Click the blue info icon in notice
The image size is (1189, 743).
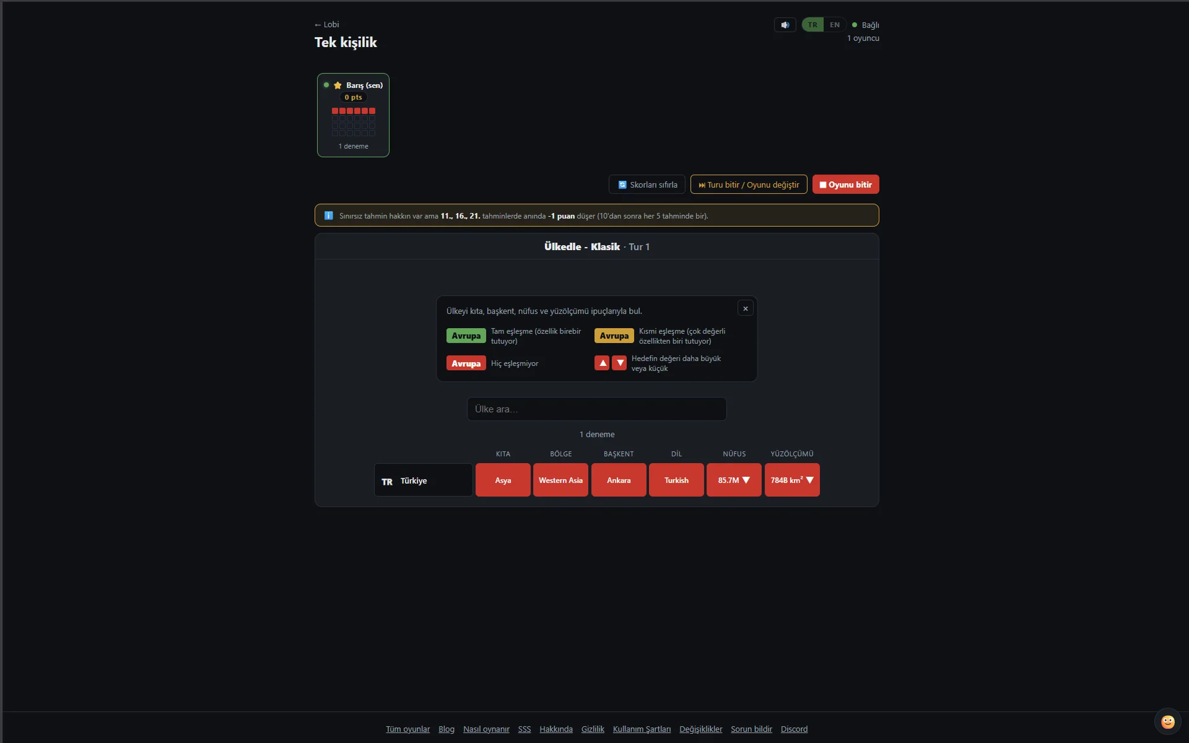click(329, 215)
